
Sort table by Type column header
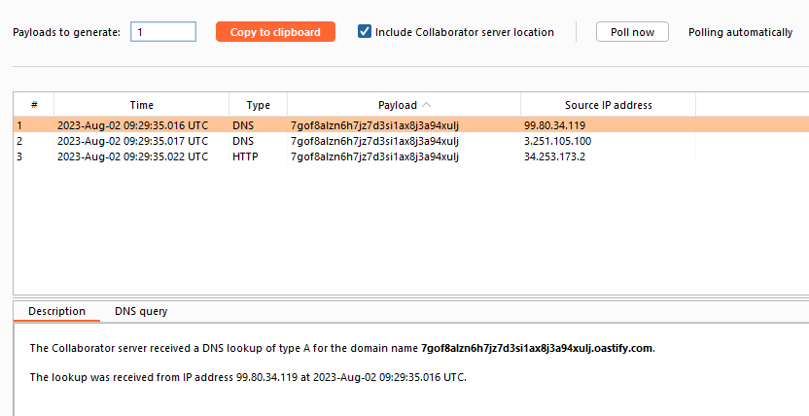click(258, 105)
